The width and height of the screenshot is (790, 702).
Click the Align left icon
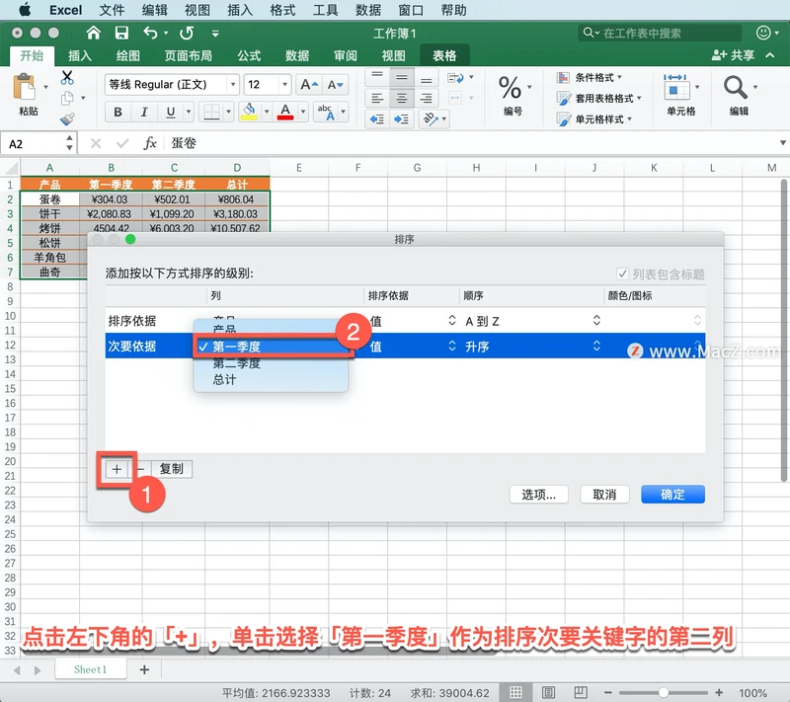click(377, 98)
